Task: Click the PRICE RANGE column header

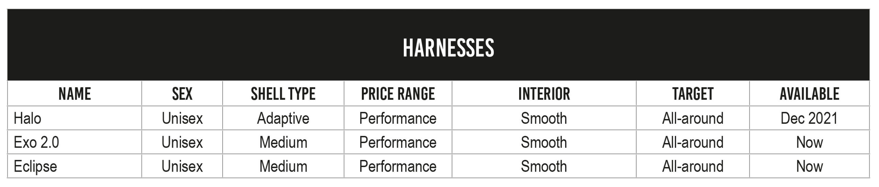Action: coord(398,94)
